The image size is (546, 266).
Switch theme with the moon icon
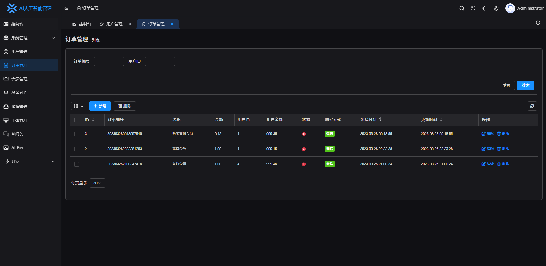tap(484, 8)
